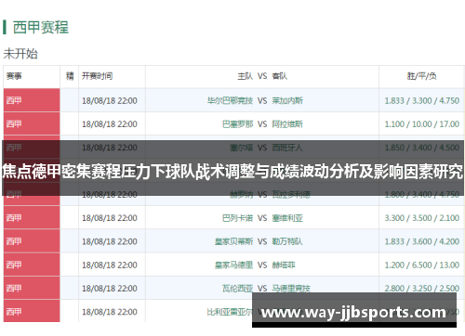Select the 未开始 status heading
Viewport: 465px width, 336px height.
point(20,54)
